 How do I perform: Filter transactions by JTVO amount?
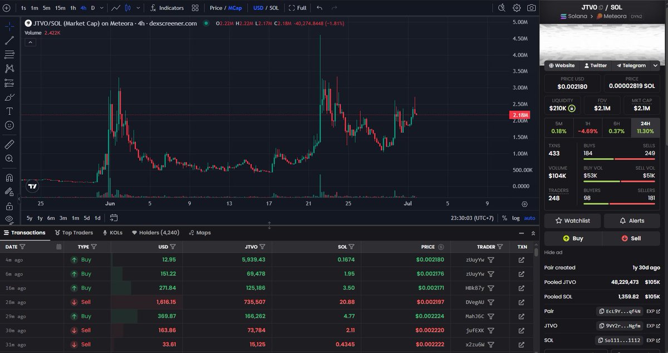[262, 247]
